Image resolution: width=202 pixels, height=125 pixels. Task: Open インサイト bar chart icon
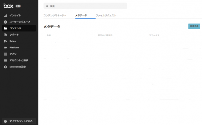click(x=5, y=16)
